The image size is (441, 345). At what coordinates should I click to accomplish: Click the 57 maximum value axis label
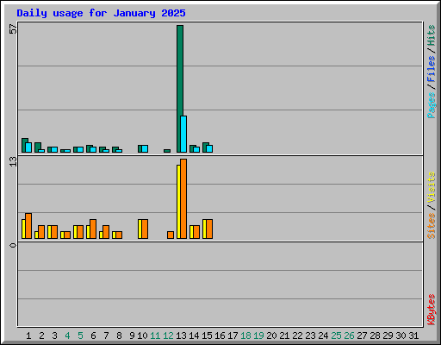[x=13, y=29]
